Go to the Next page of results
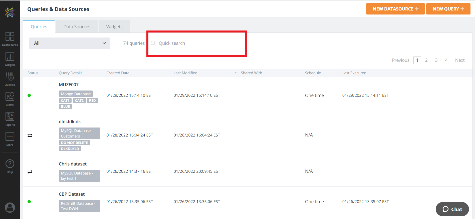The height and width of the screenshot is (219, 475). tap(460, 60)
